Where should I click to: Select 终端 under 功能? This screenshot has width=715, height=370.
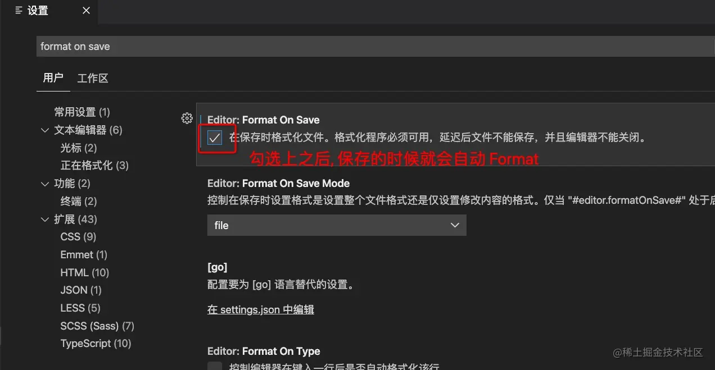tap(79, 201)
